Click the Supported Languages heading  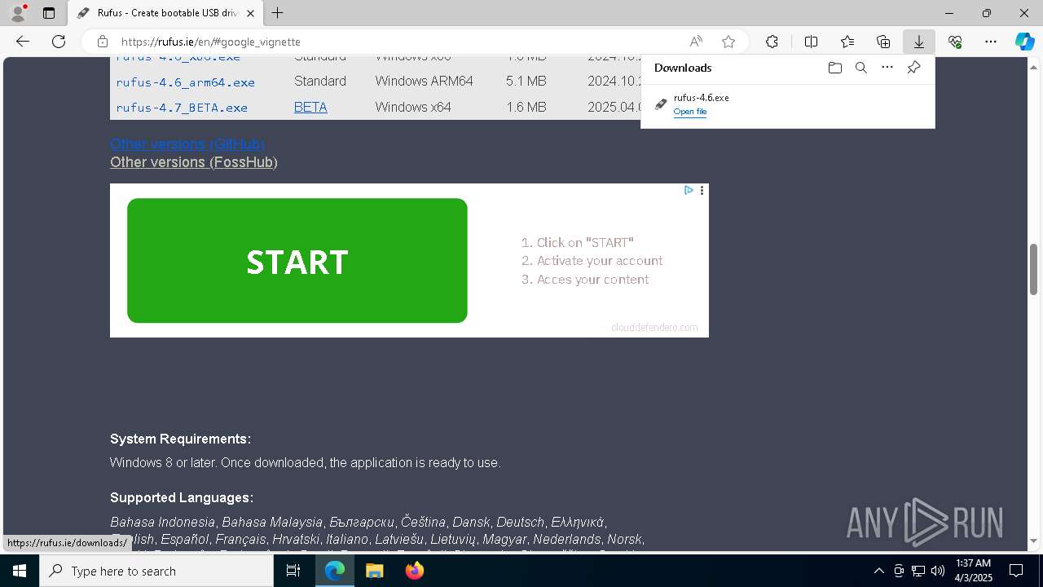[182, 497]
